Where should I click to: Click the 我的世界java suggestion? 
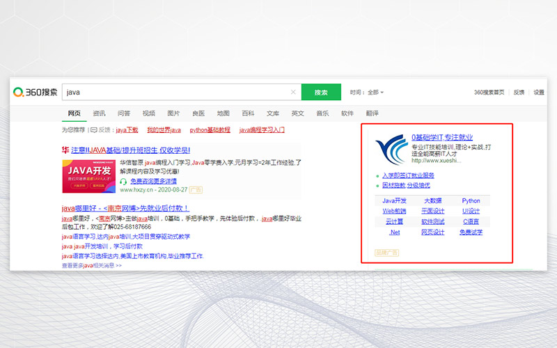click(164, 130)
